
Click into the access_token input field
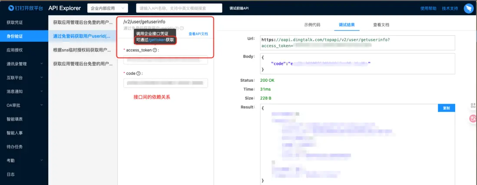click(166, 60)
